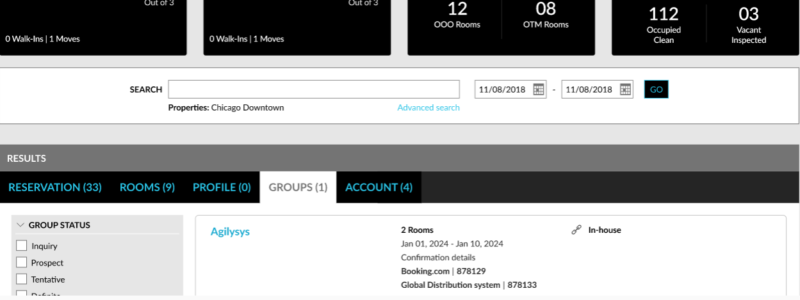The height and width of the screenshot is (300, 800).
Task: Open the Agilysys group link
Action: pos(230,232)
